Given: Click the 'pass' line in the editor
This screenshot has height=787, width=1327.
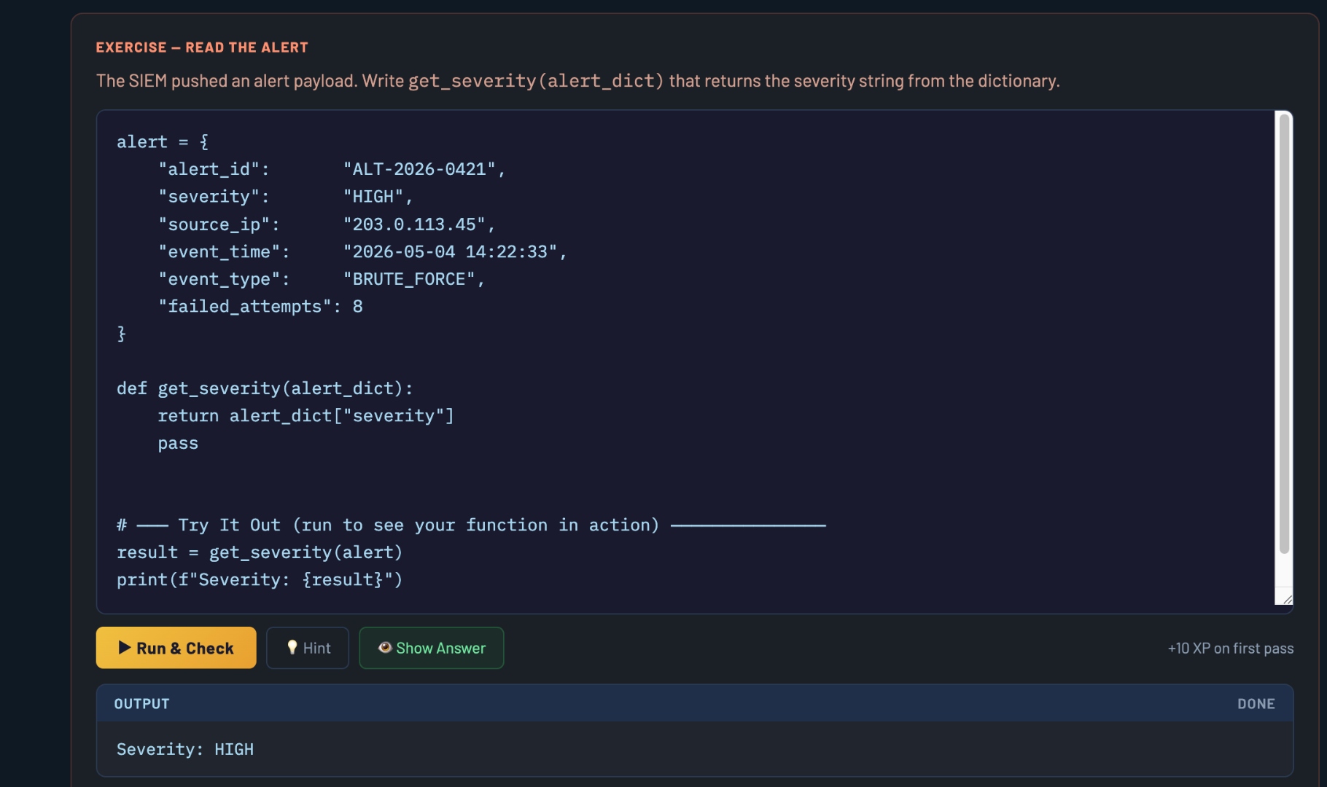Looking at the screenshot, I should pos(178,444).
